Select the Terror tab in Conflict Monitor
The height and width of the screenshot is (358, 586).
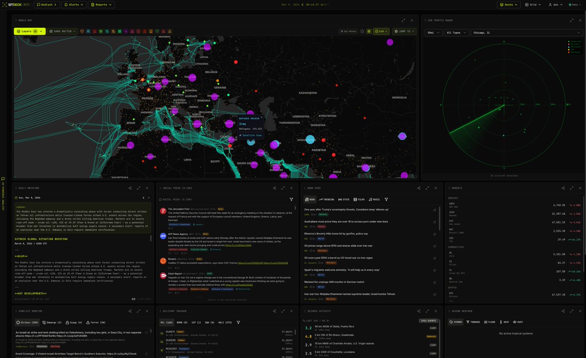95,322
